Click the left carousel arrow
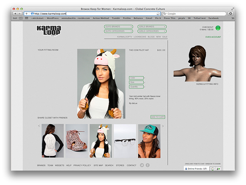Viewport: 246px width, 185px height. tap(39, 126)
